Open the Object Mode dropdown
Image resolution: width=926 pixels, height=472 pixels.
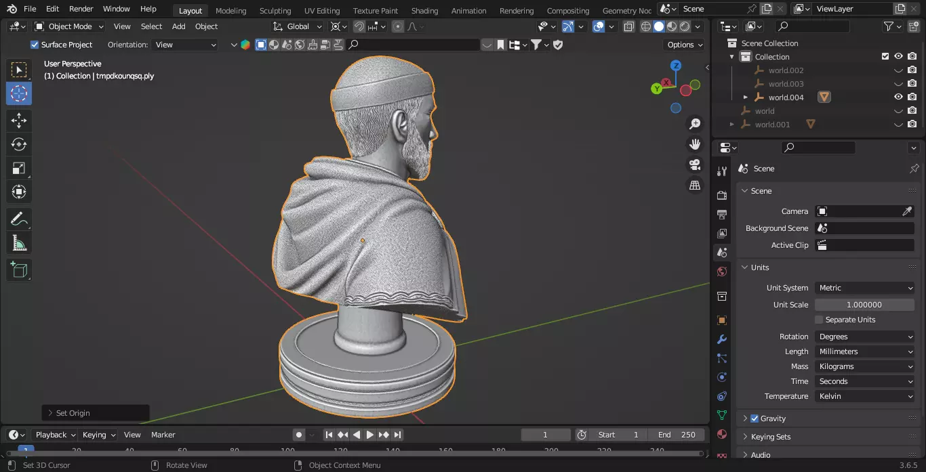[69, 26]
